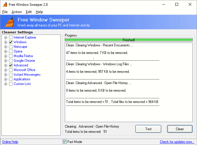Select the Instant Messengers tree label

pyautogui.click(x=27, y=75)
